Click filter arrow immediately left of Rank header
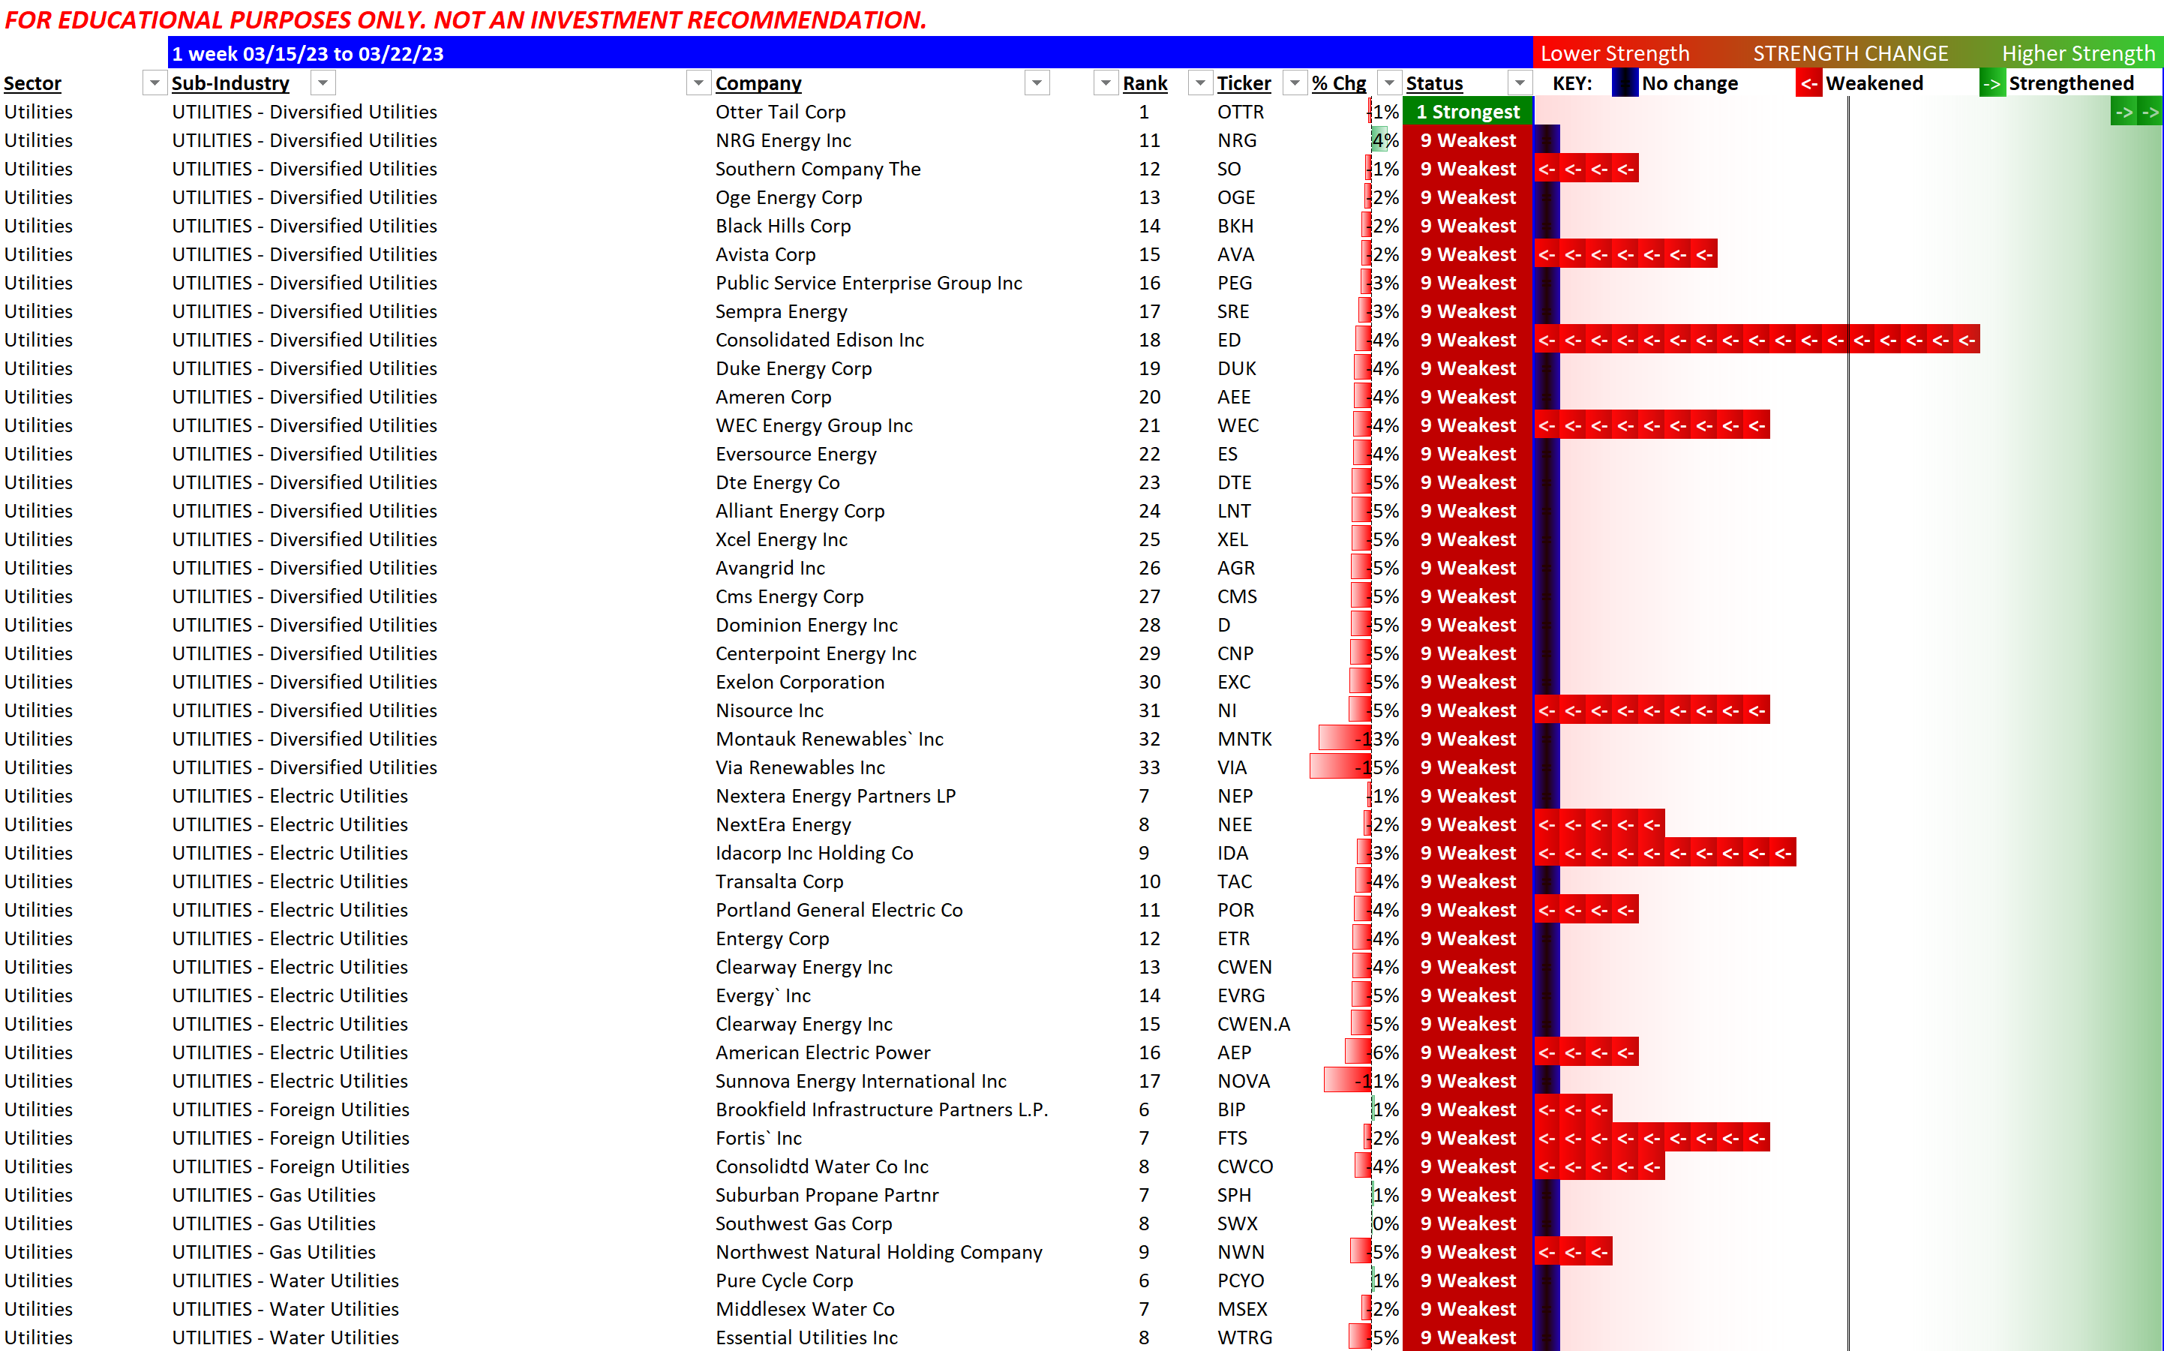This screenshot has width=2164, height=1351. click(1106, 83)
